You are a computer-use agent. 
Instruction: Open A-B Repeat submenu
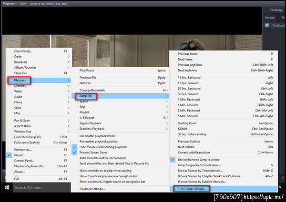tap(121, 118)
